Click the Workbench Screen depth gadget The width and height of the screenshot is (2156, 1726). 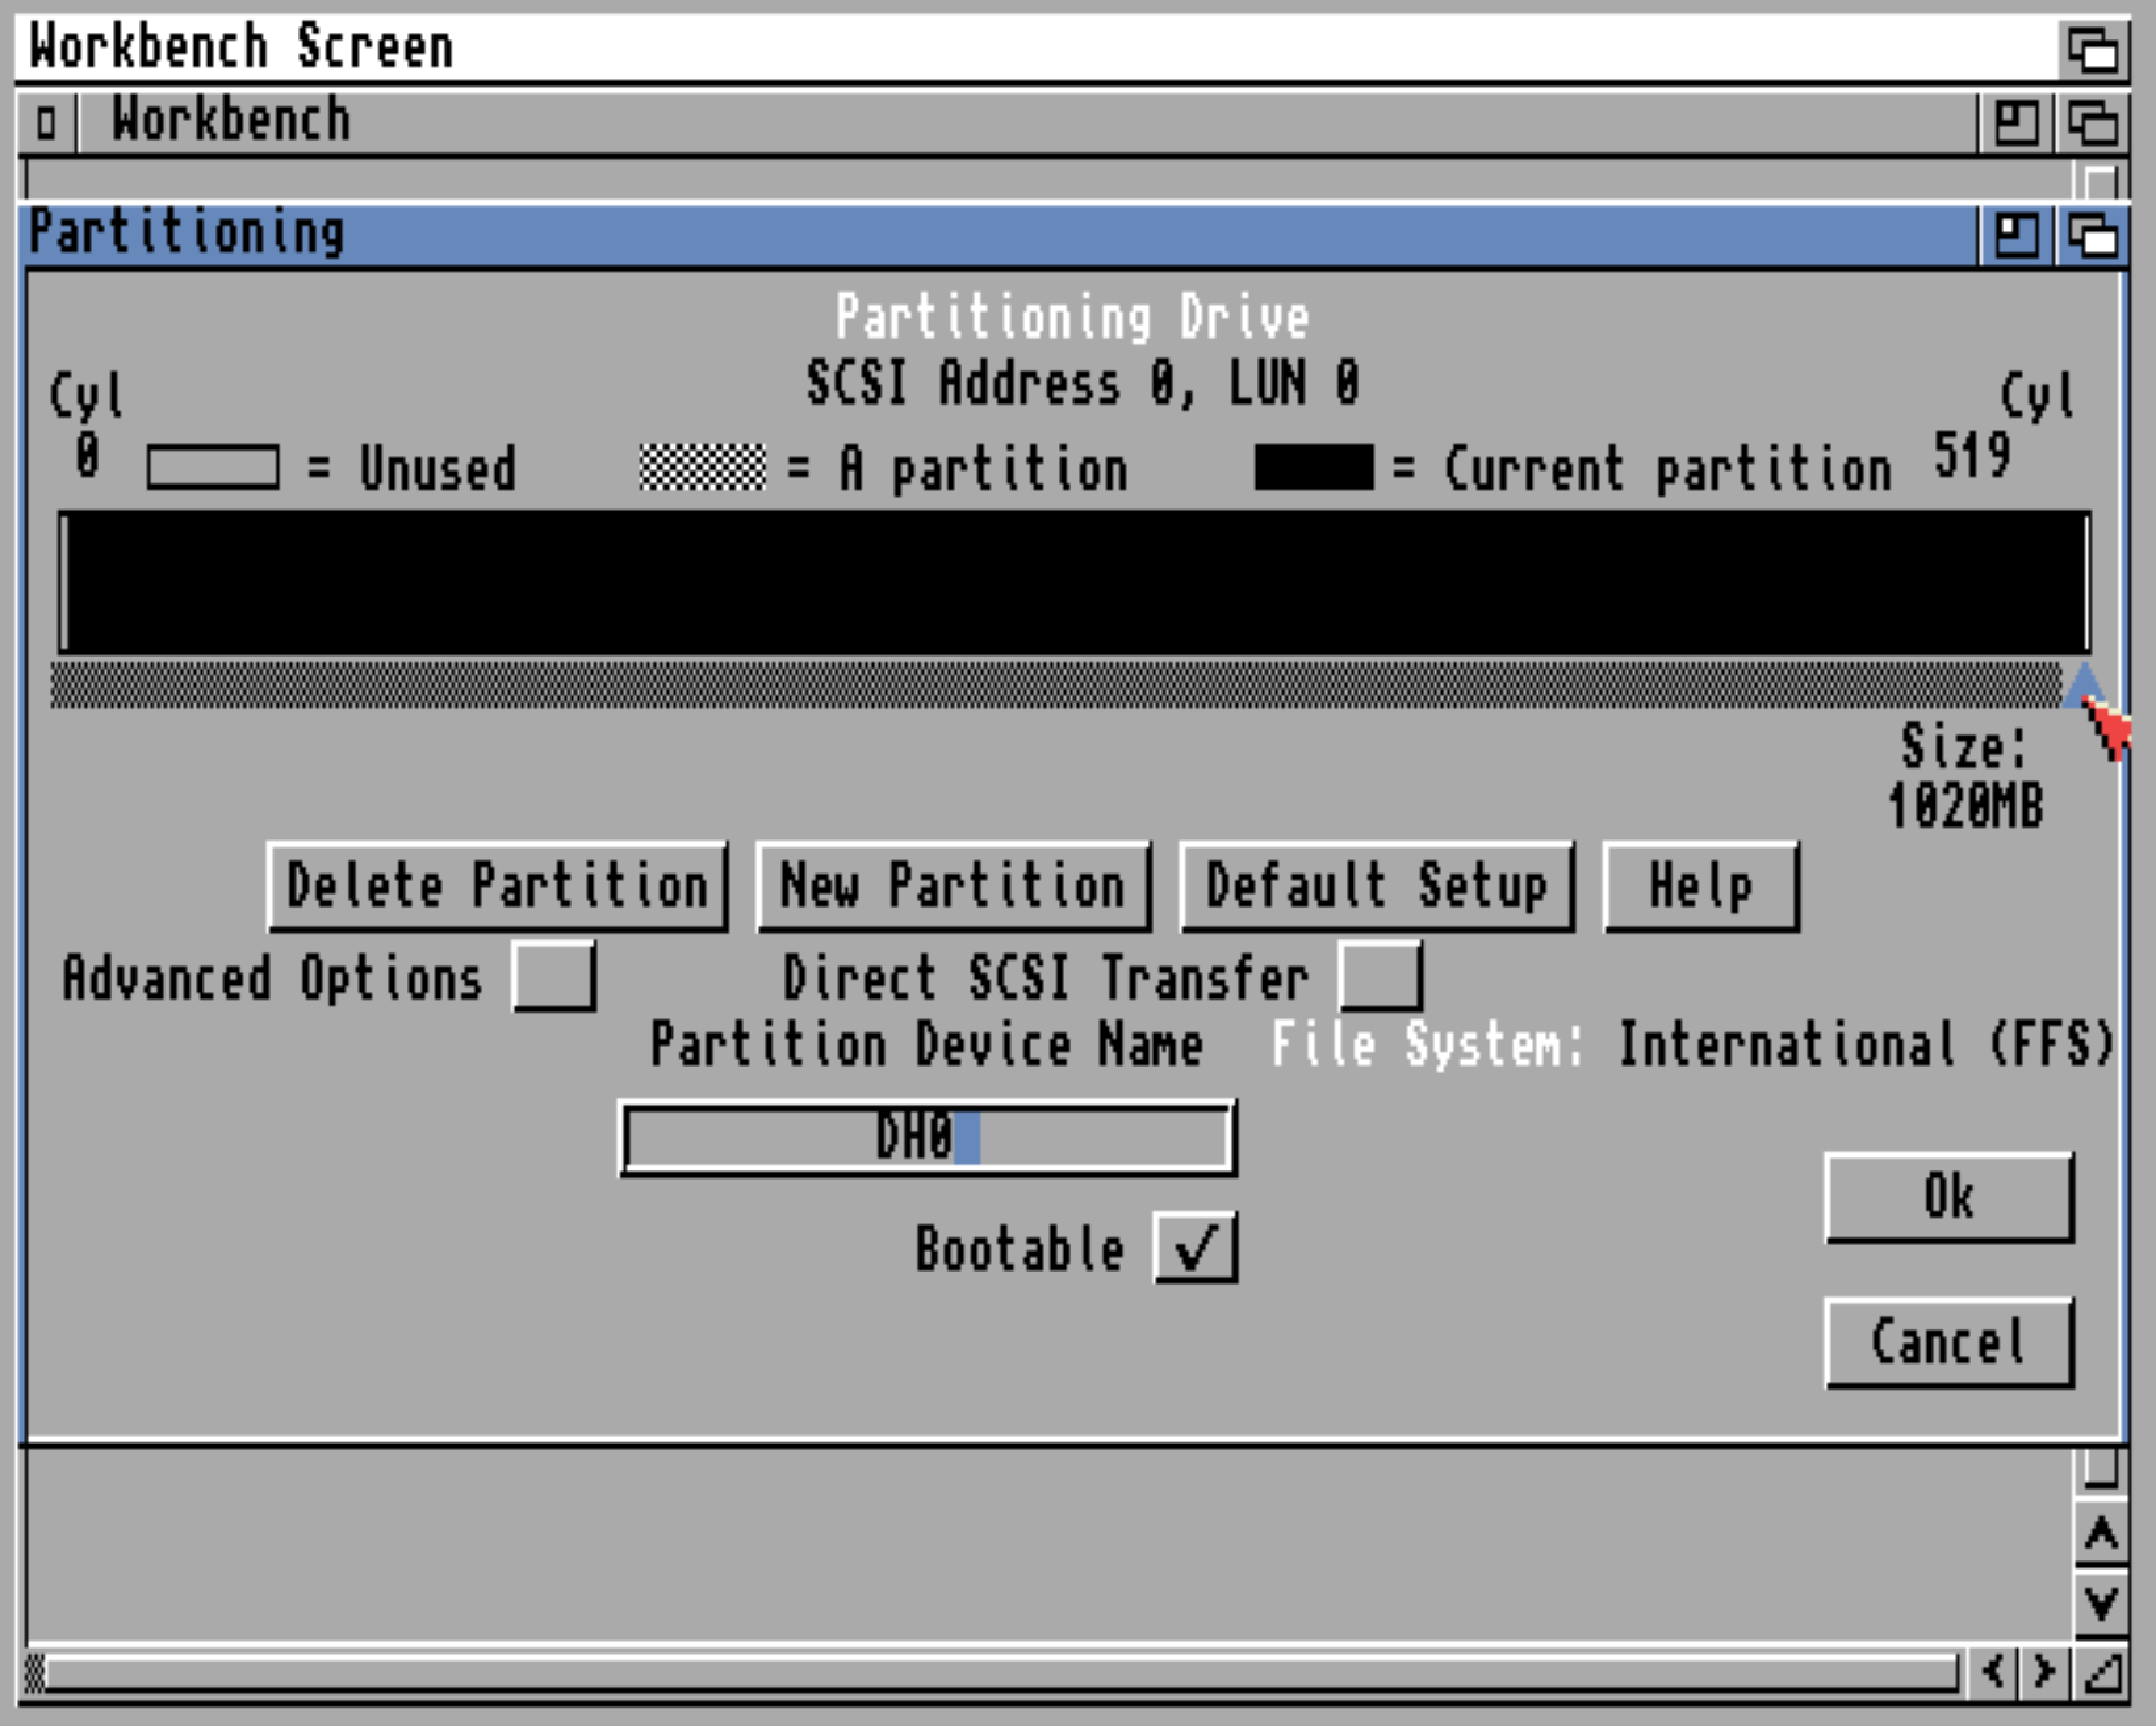point(2092,47)
